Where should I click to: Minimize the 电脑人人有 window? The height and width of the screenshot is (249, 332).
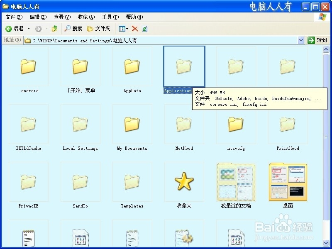click(305, 7)
